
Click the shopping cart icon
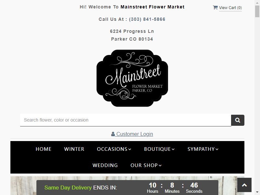coord(215,7)
